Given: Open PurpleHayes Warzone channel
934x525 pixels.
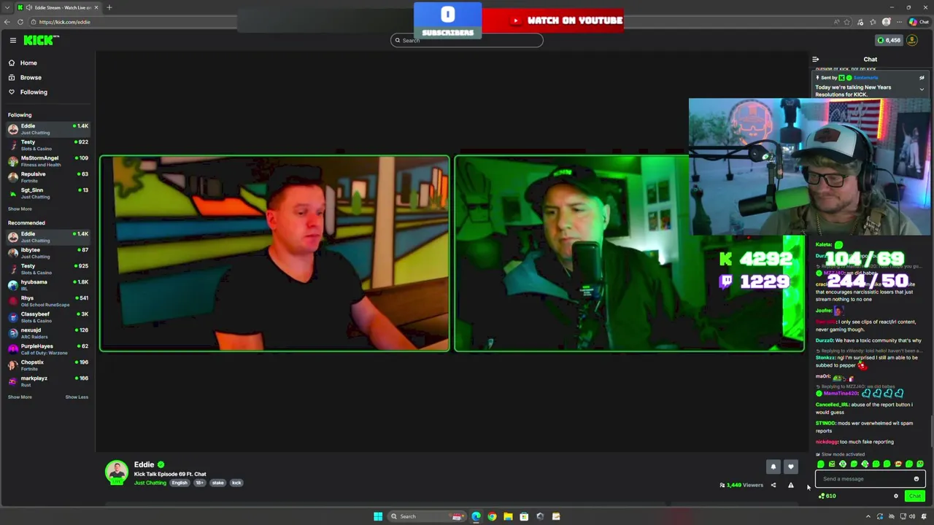Looking at the screenshot, I should tap(47, 349).
